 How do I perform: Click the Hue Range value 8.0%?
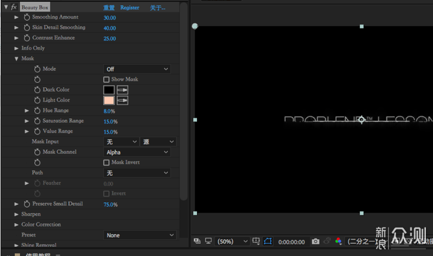[109, 111]
